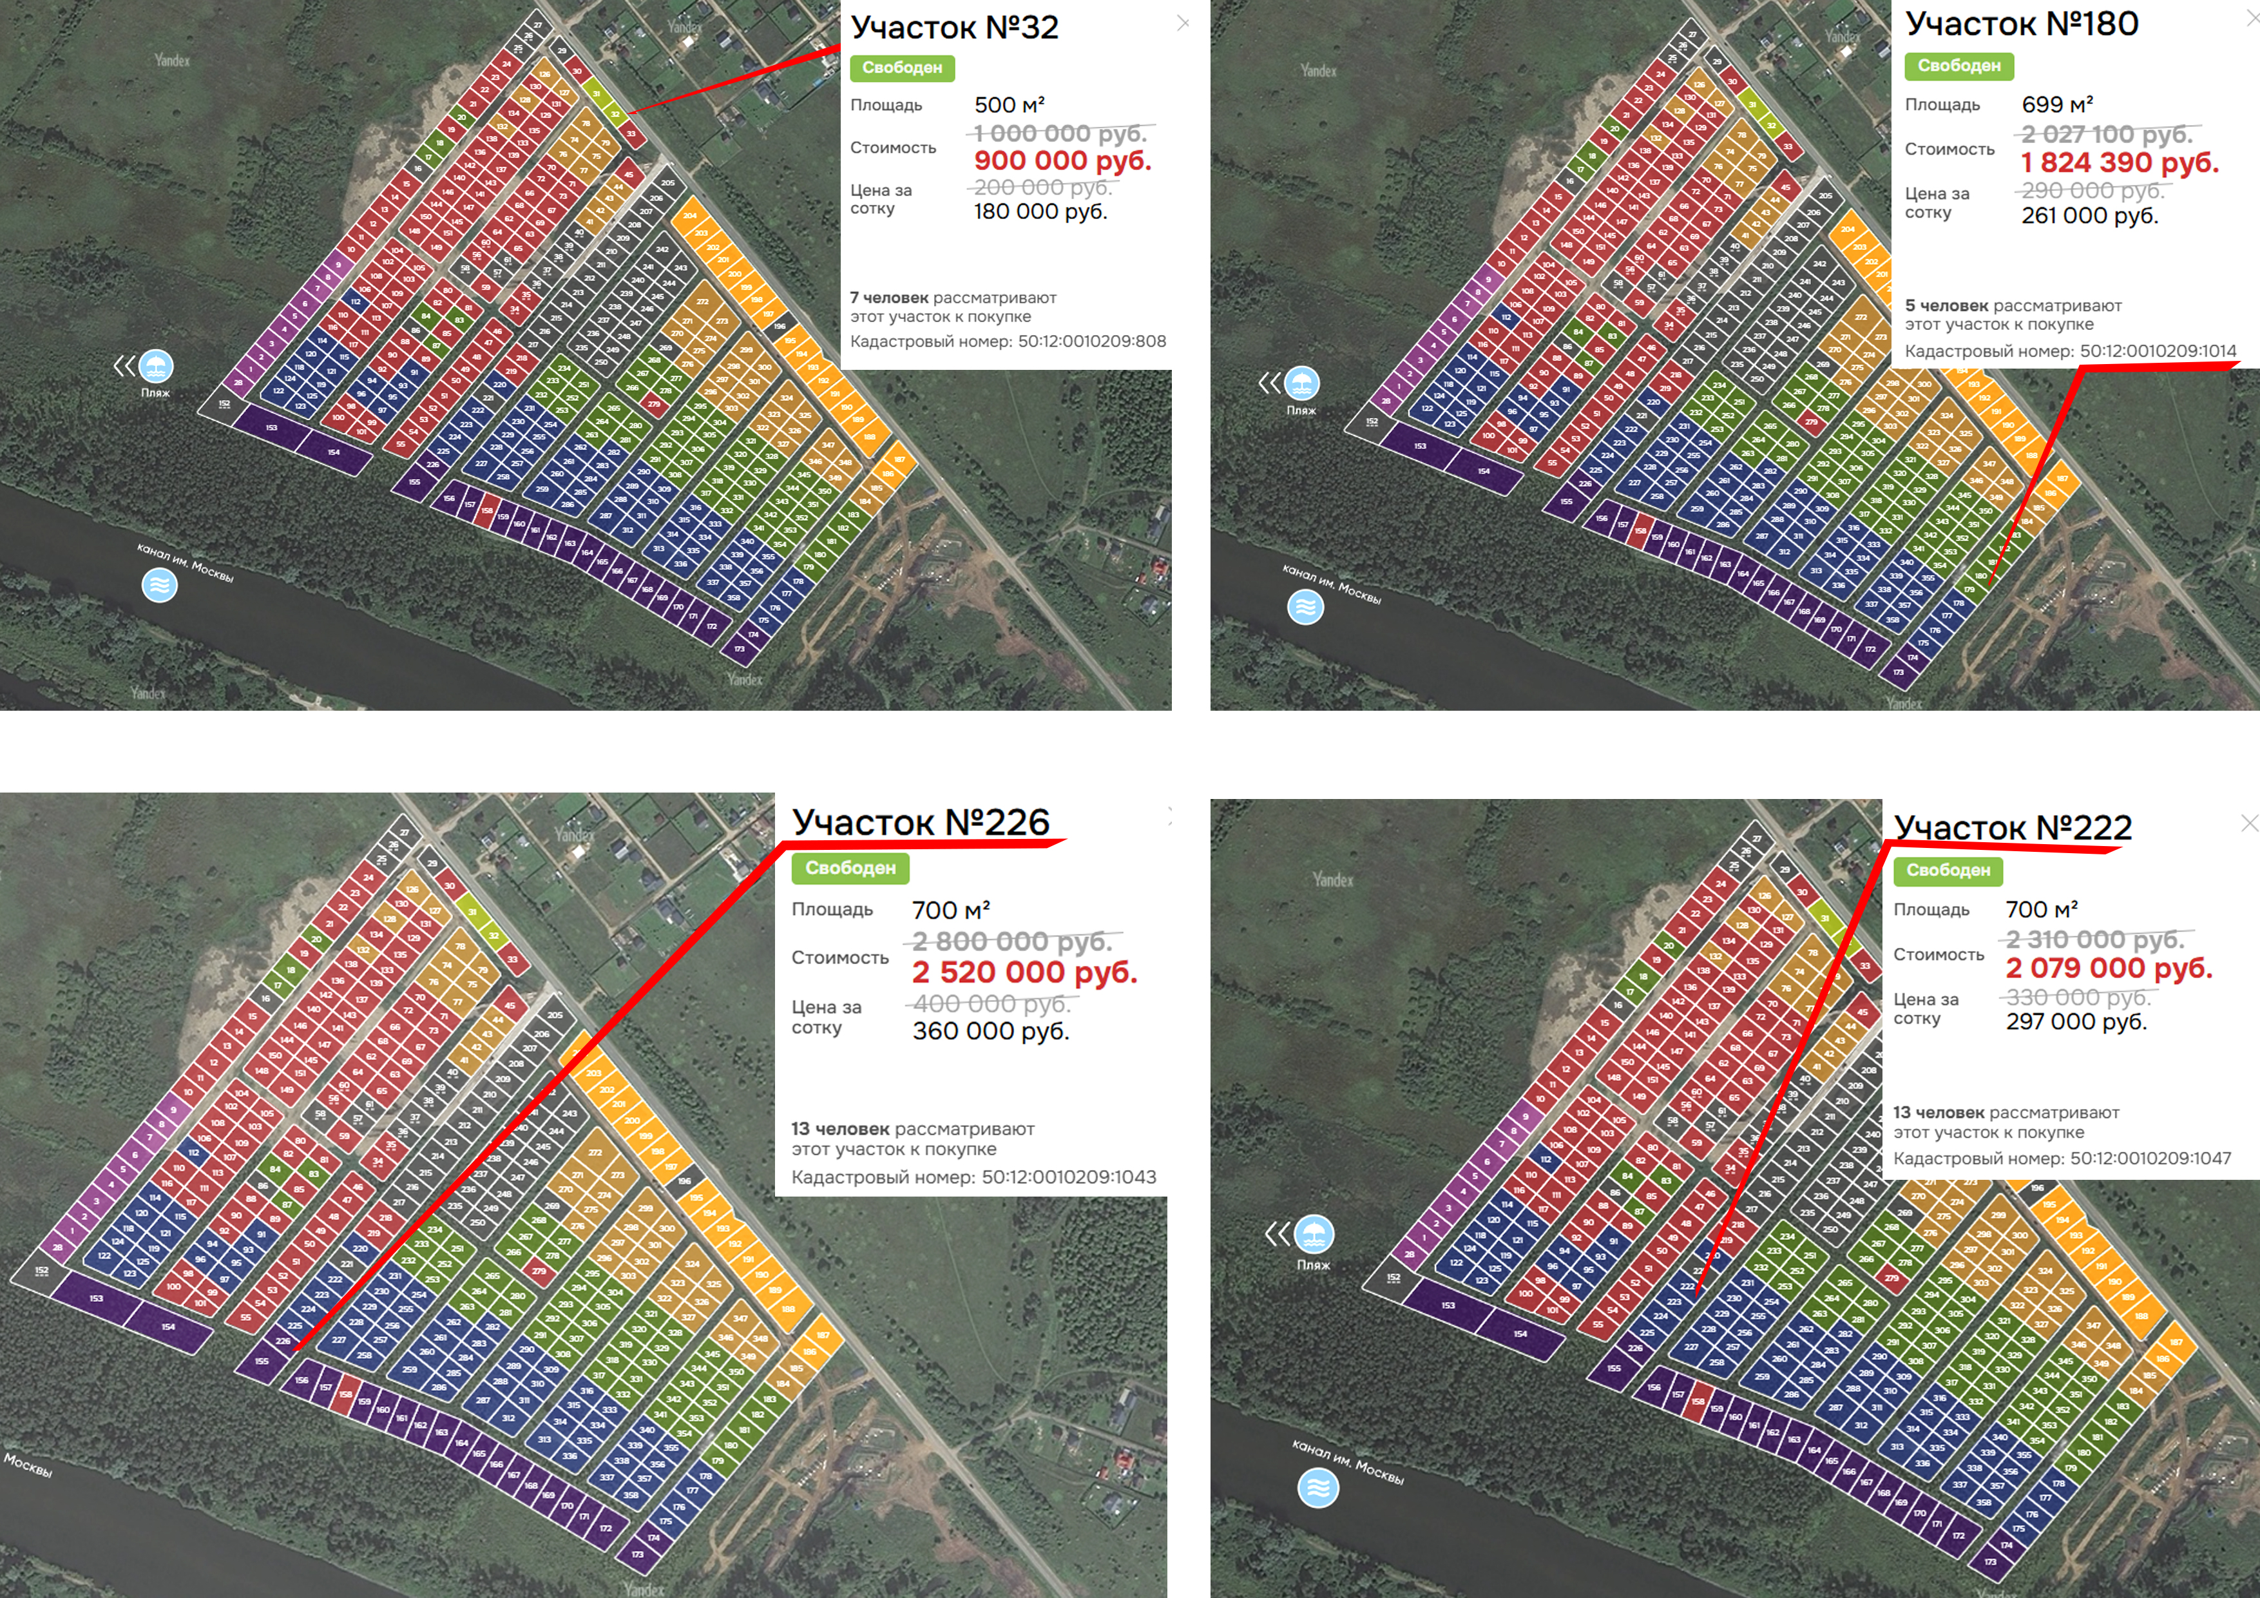Close the Участок №222 info panel
The image size is (2260, 1598).
[2249, 823]
